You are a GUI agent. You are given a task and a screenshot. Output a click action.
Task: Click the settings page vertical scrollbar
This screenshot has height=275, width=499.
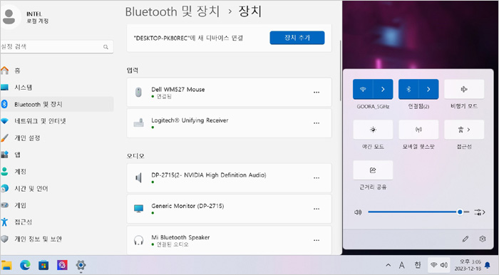(x=340, y=70)
